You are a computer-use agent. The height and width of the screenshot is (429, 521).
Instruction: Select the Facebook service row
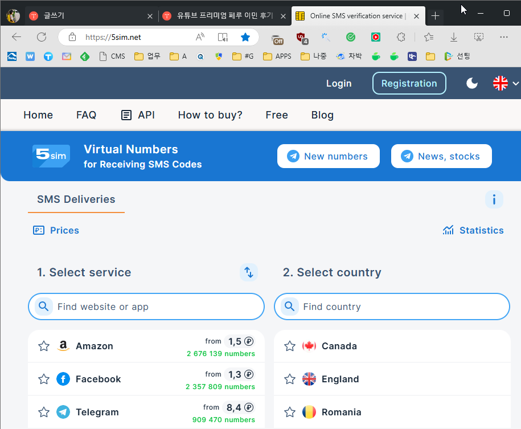[x=146, y=379]
